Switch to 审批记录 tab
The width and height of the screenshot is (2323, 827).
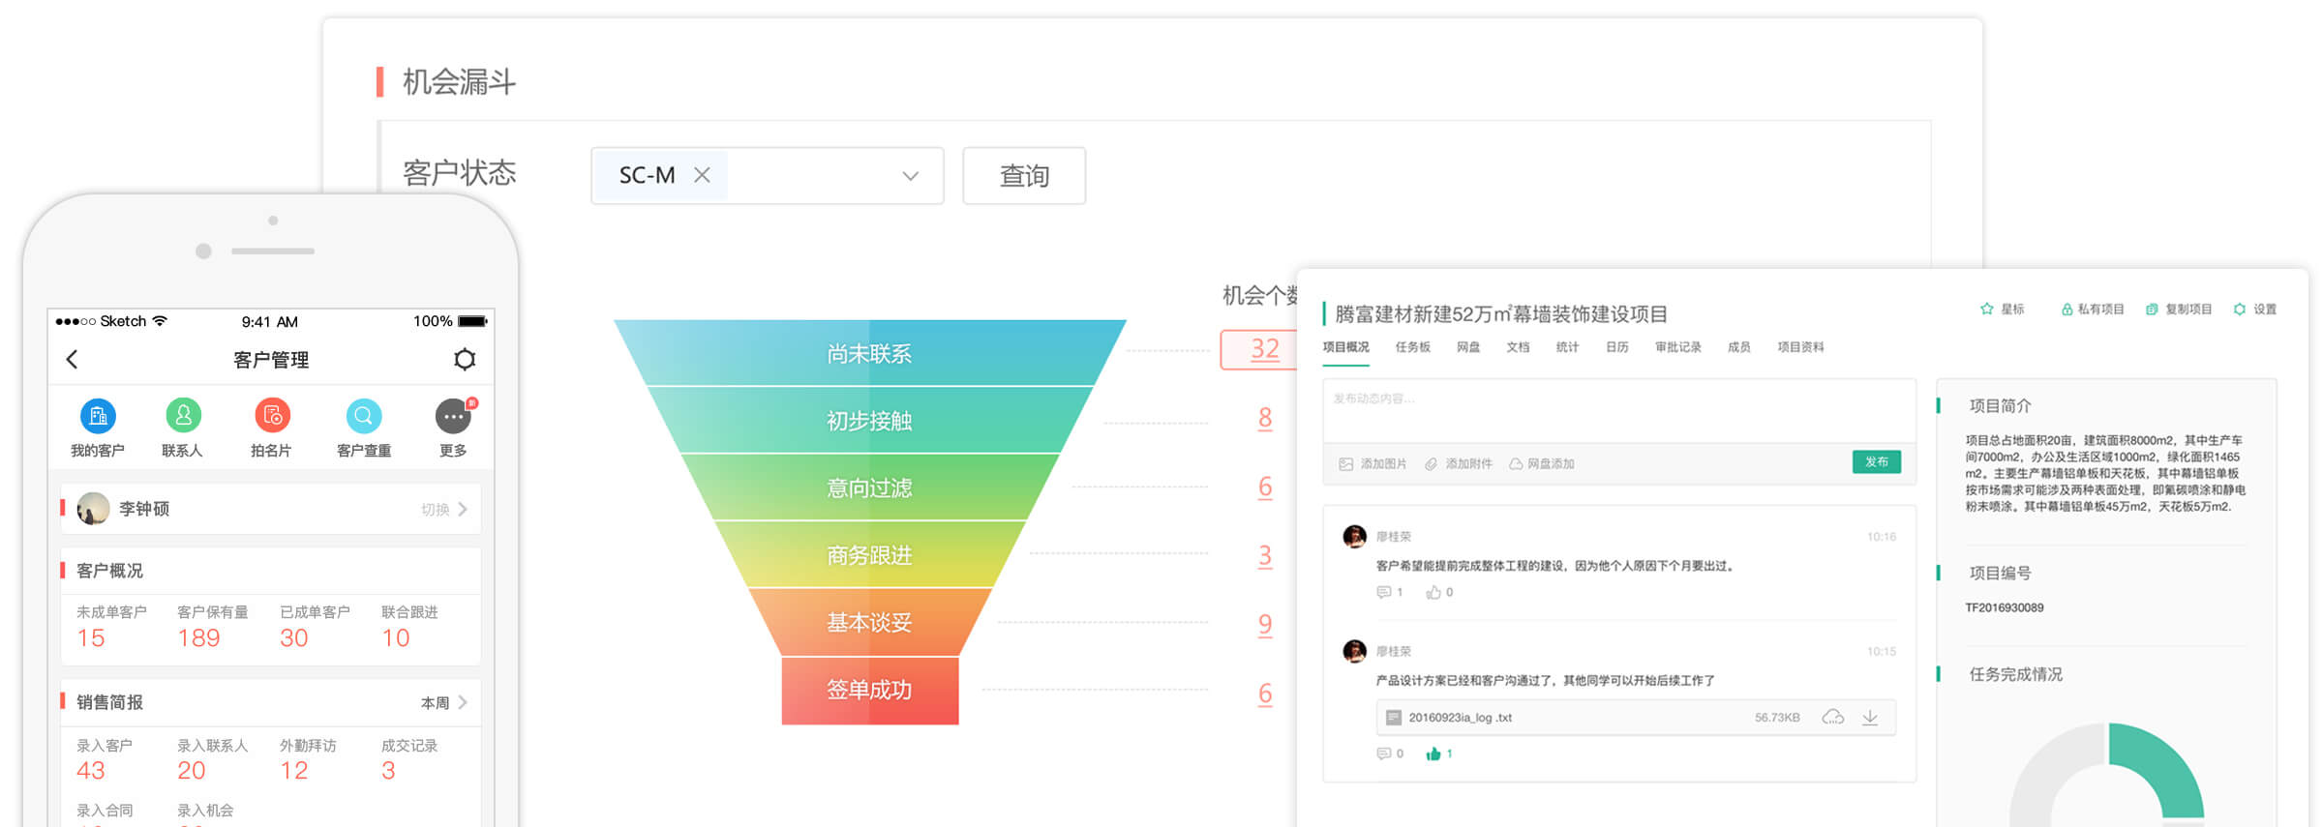1678,347
